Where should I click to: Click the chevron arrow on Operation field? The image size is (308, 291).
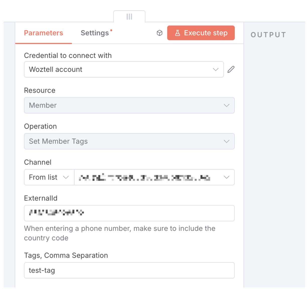point(226,141)
